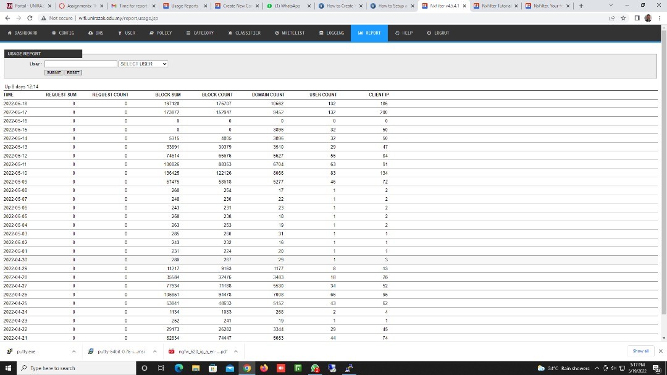This screenshot has height=375, width=667.
Task: Launch Firefox from the taskbar
Action: click(x=264, y=368)
